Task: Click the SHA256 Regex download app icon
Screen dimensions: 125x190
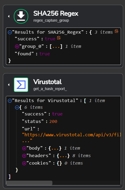Action: 21,16
